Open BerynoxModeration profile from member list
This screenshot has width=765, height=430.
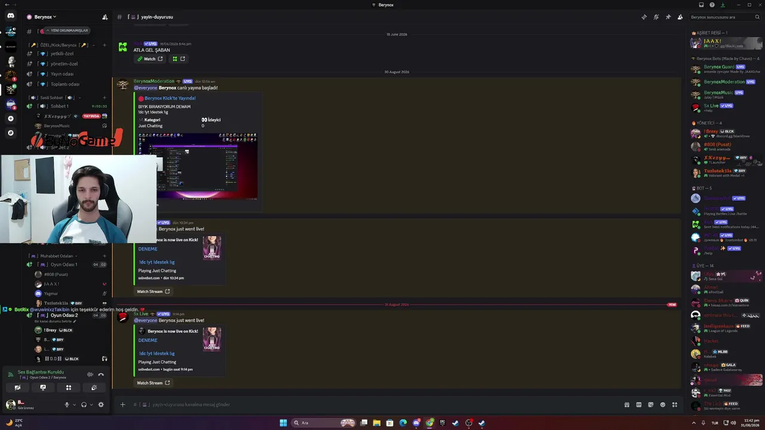[x=725, y=82]
